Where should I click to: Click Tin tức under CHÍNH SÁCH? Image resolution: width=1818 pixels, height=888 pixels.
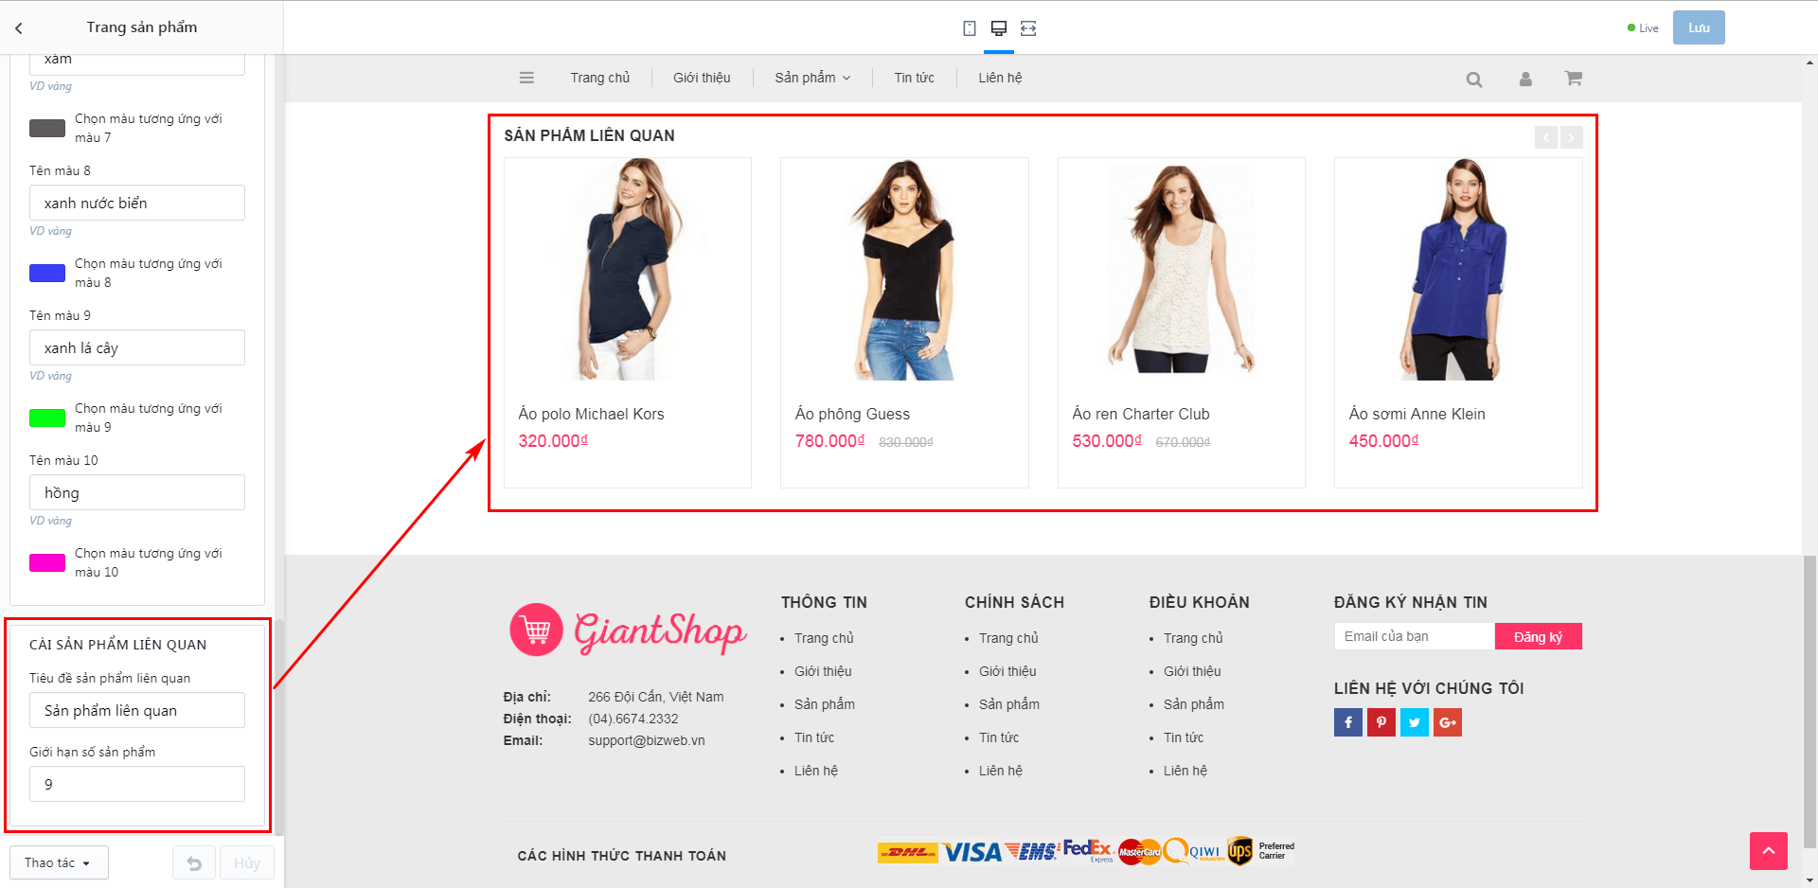999,737
